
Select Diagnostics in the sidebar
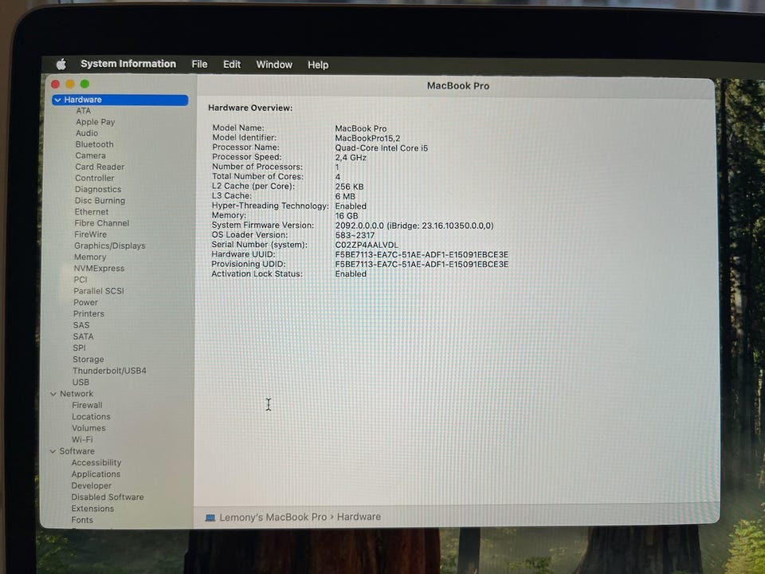pyautogui.click(x=98, y=190)
